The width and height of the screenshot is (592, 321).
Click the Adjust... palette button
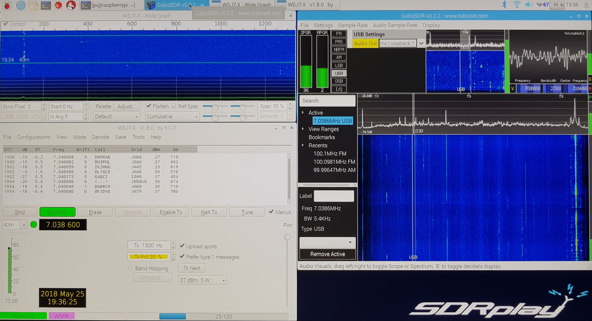(127, 106)
